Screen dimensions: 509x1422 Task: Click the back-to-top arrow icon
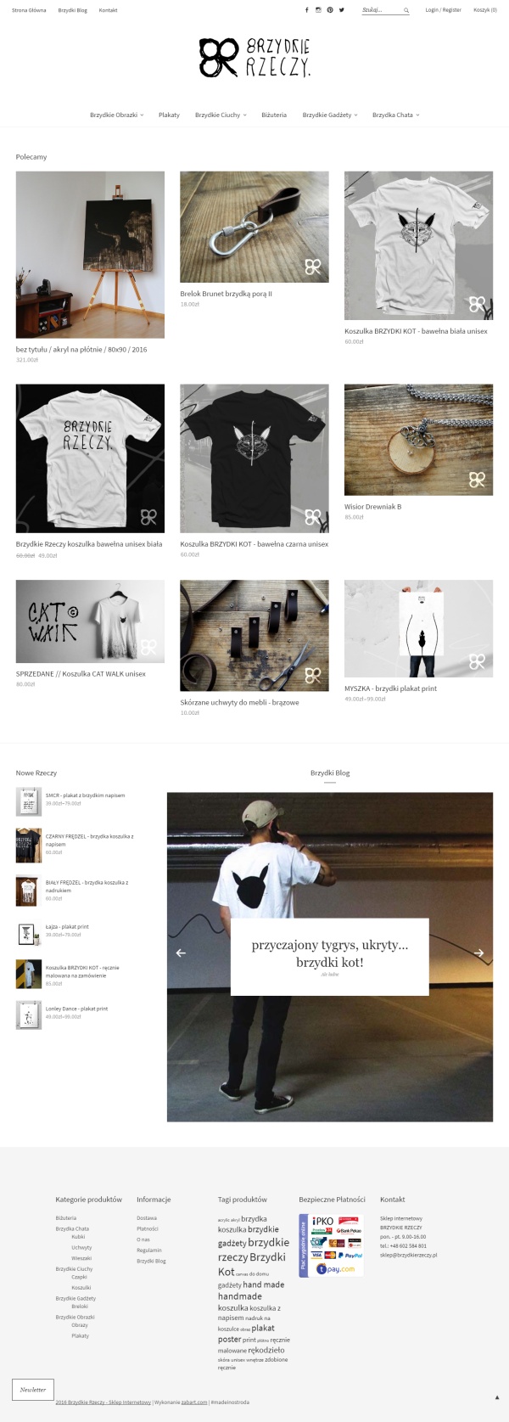pos(497,1397)
